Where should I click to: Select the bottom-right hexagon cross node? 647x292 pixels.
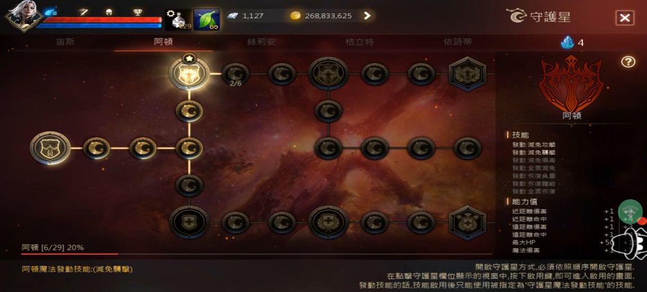468,222
